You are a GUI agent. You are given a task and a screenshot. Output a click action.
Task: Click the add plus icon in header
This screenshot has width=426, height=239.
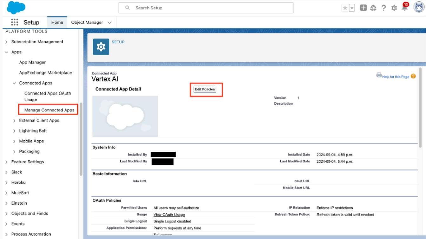(x=363, y=8)
